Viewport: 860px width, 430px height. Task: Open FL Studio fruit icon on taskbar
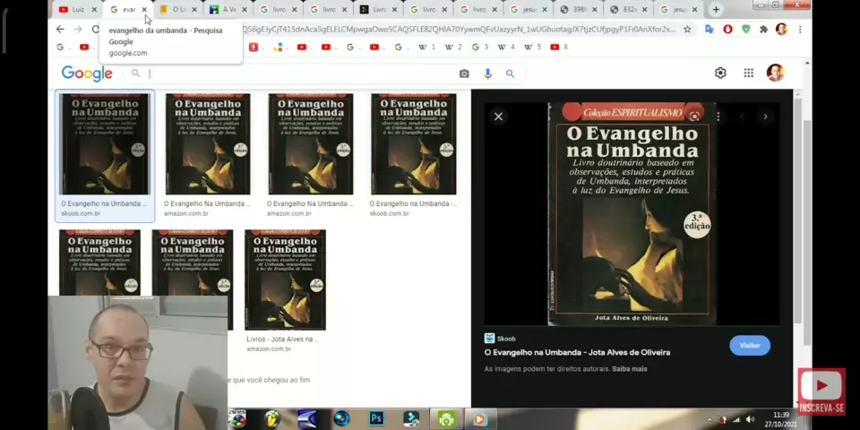pyautogui.click(x=271, y=419)
